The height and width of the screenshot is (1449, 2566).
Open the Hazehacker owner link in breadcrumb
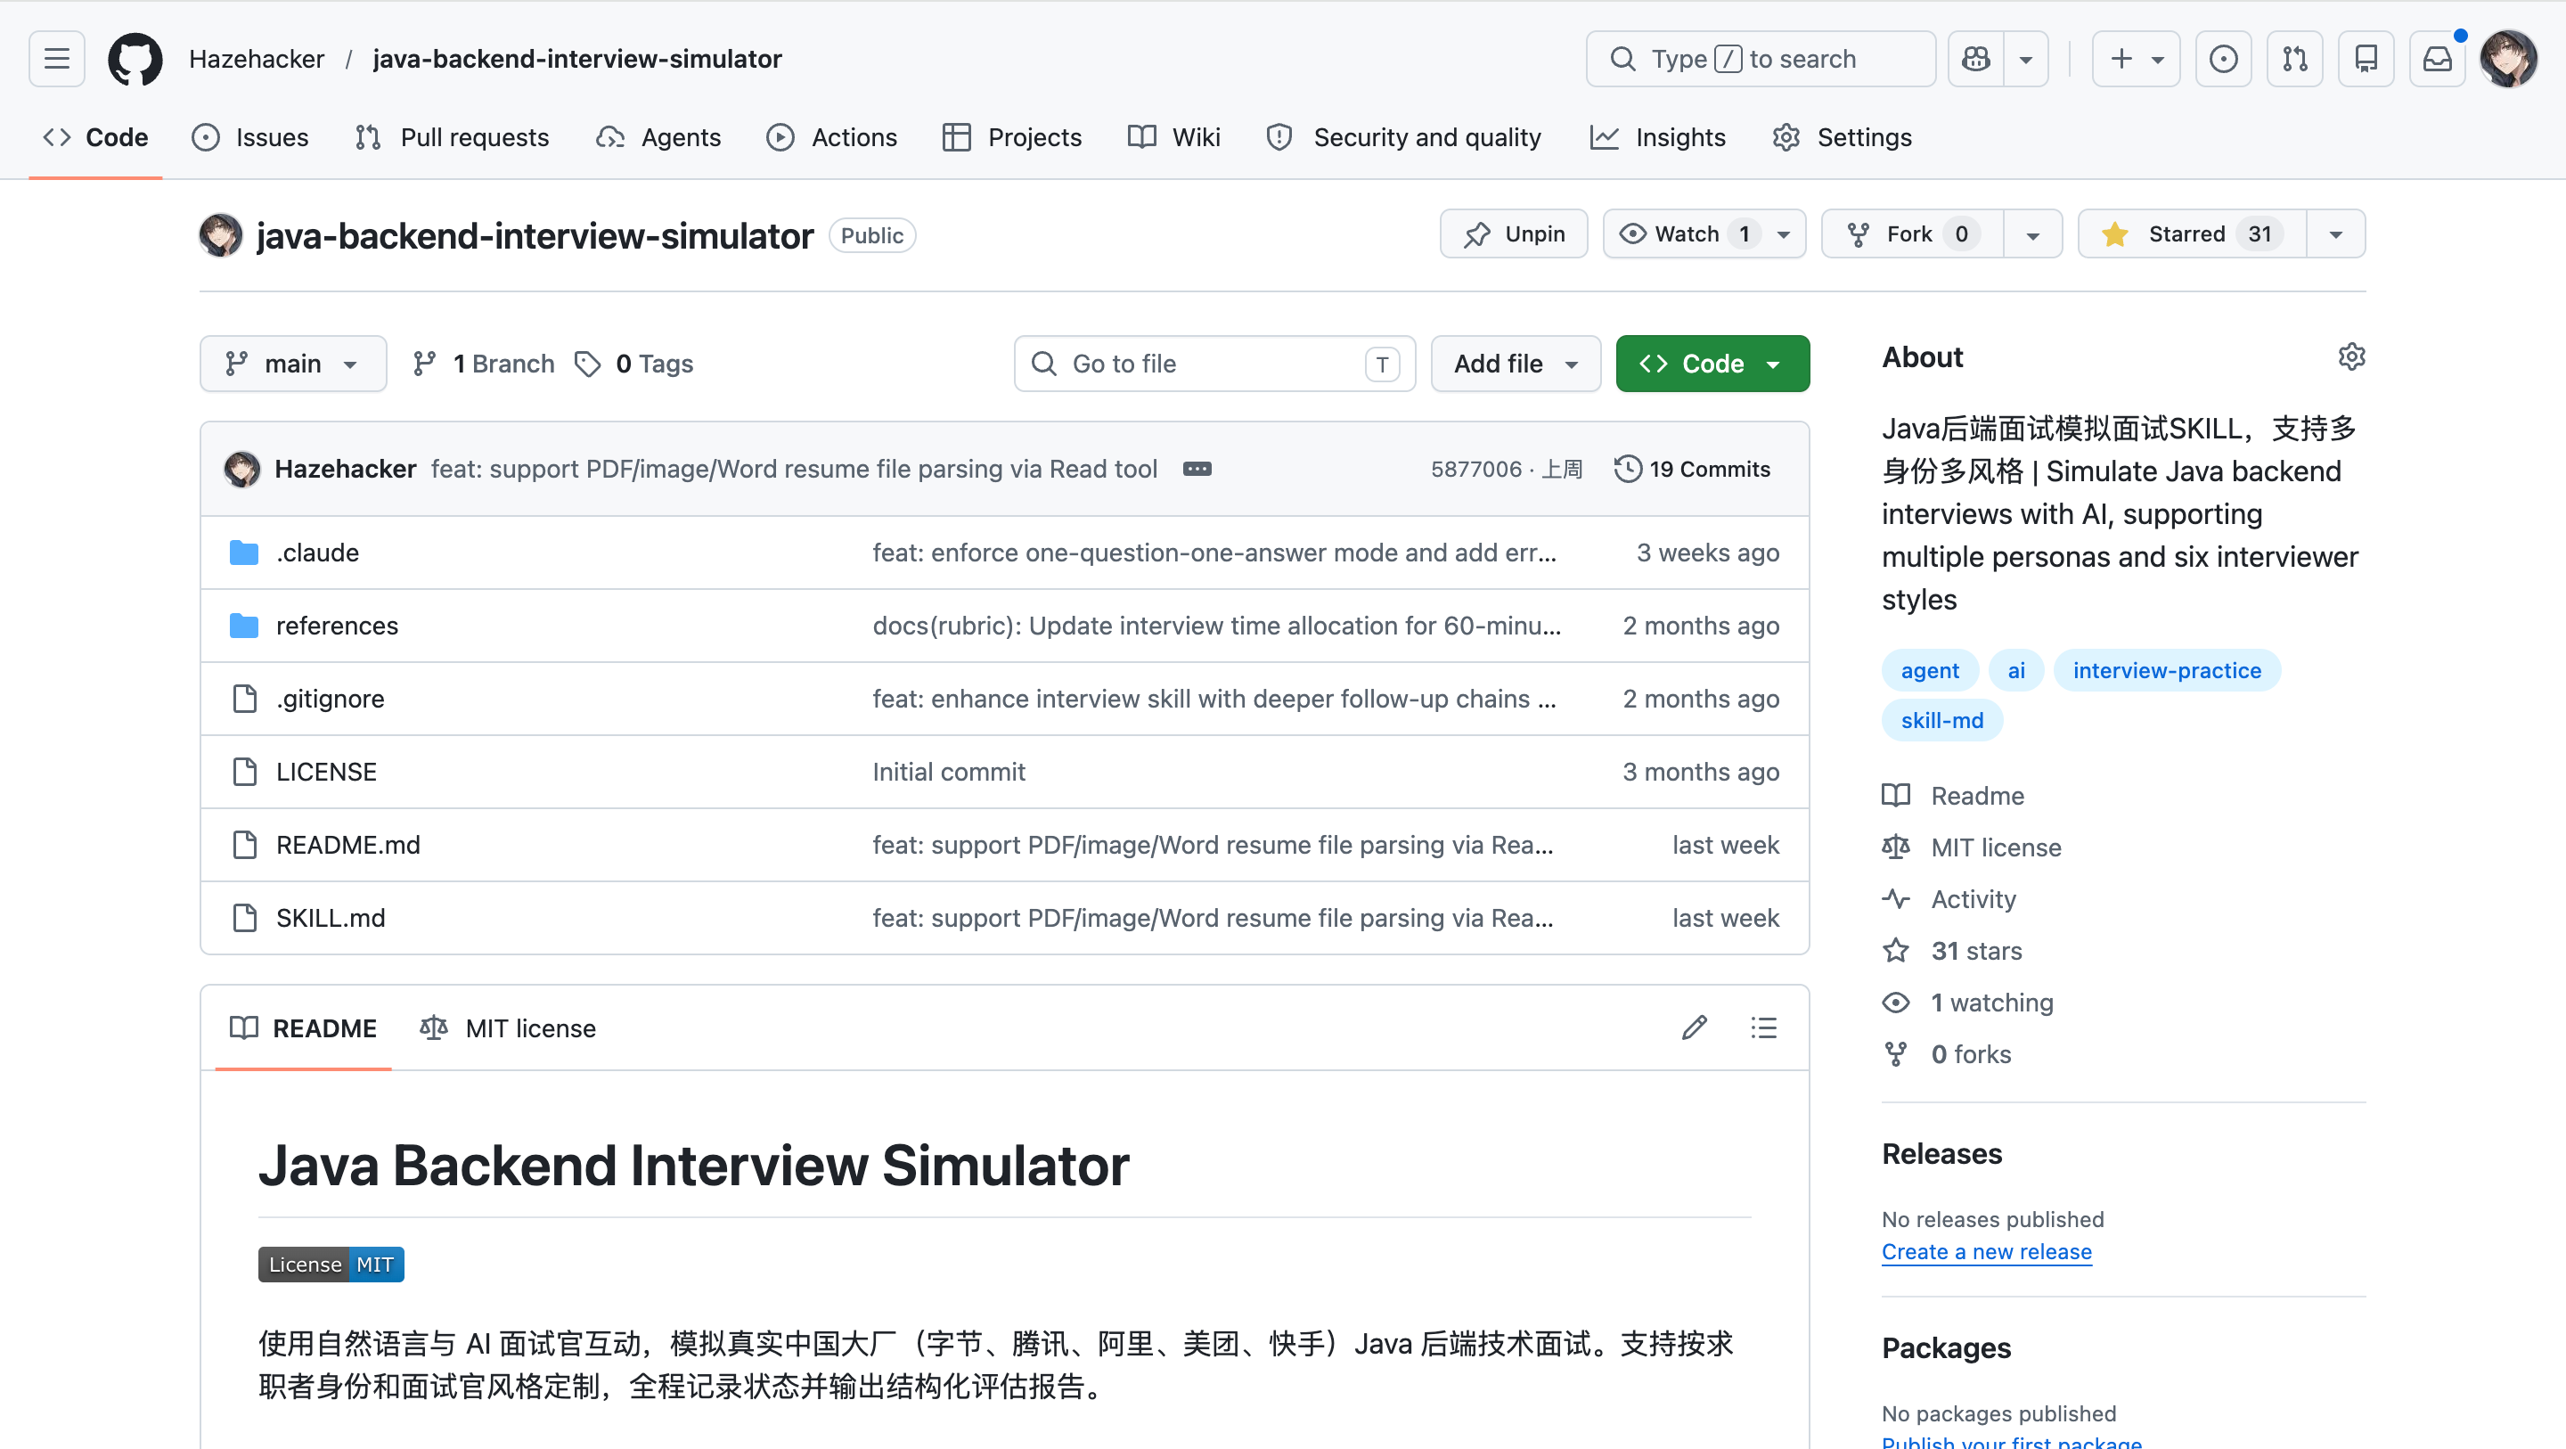(x=256, y=59)
